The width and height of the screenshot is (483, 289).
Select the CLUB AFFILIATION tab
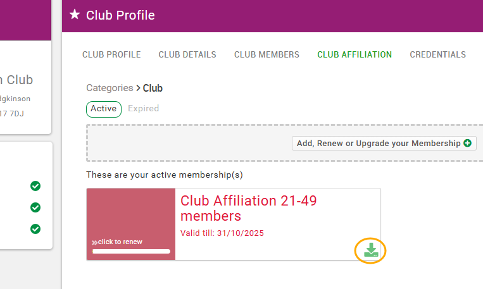(354, 54)
